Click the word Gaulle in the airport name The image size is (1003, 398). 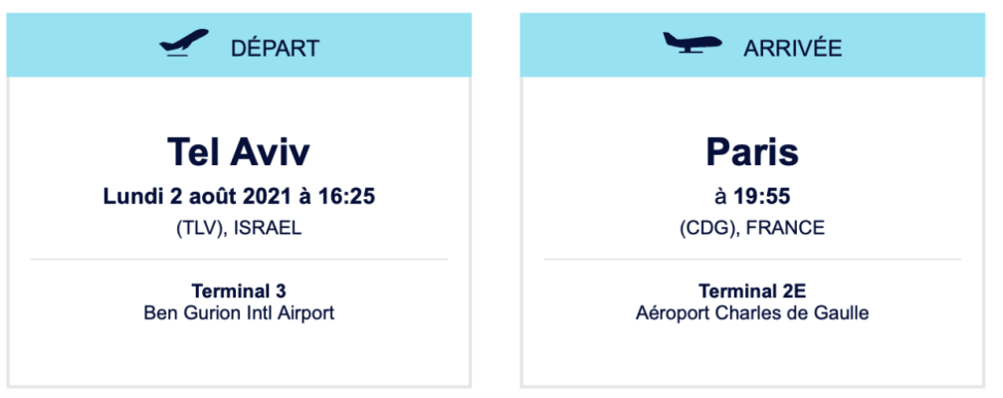(x=842, y=312)
